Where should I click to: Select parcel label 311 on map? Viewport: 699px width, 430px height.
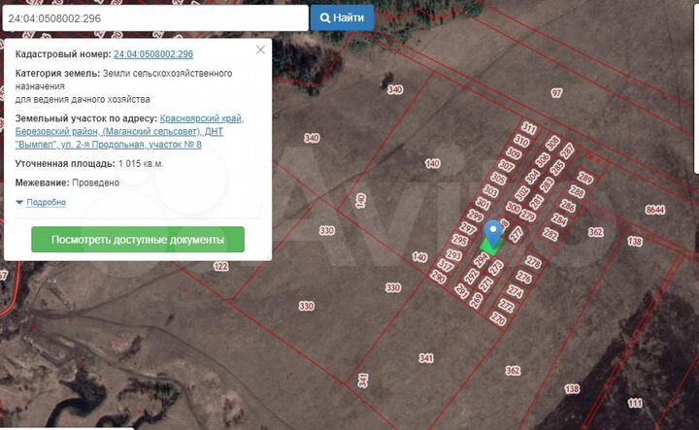(x=529, y=128)
